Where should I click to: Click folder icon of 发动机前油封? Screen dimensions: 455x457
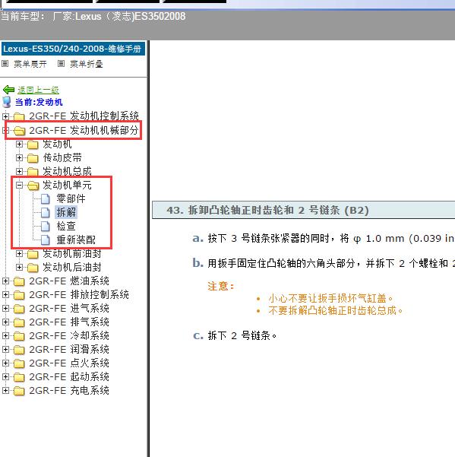click(x=33, y=254)
